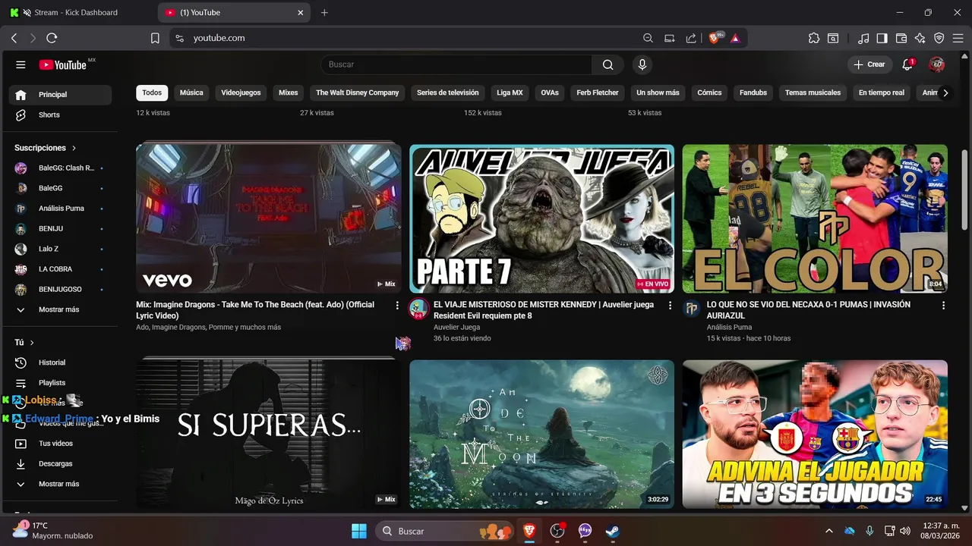The height and width of the screenshot is (546, 972).
Task: Open Playlists in sidebar
Action: click(x=60, y=383)
